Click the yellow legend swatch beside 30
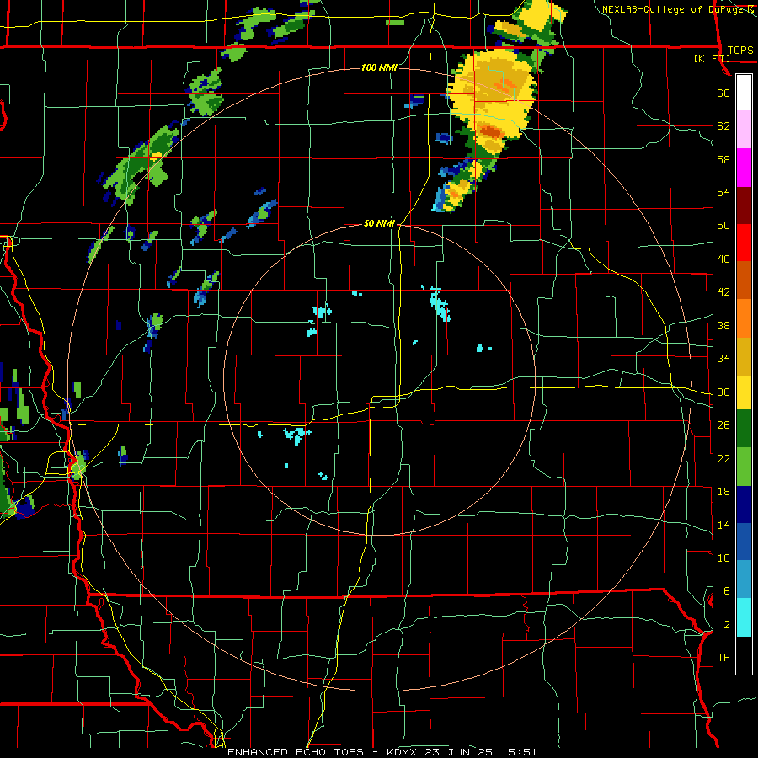 pos(744,392)
